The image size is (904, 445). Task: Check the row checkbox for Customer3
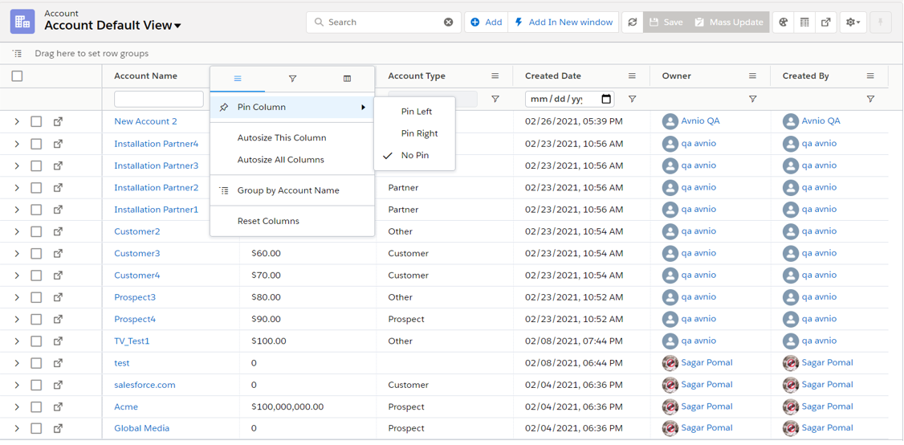[36, 253]
